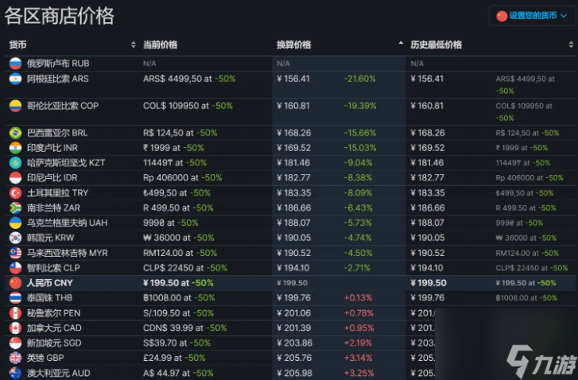Click the China flag in CNY row

[x=15, y=283]
